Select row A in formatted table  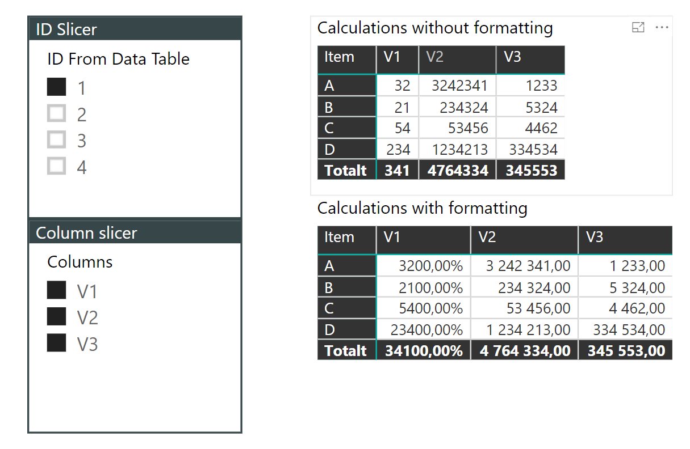[x=346, y=266]
